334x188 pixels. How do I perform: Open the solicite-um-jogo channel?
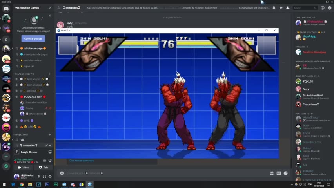point(33,48)
